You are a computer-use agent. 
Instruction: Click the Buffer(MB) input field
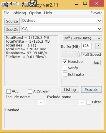click(86, 46)
